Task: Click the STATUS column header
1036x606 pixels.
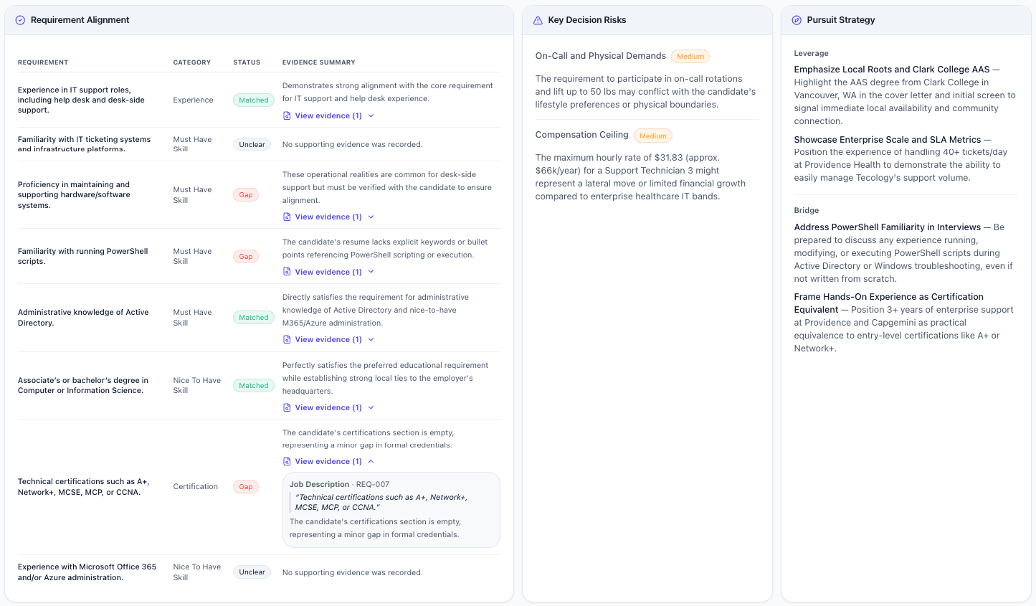Action: pyautogui.click(x=247, y=62)
